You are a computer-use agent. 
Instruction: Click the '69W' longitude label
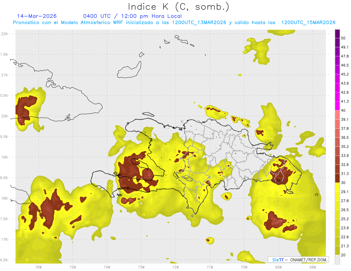[278, 267]
